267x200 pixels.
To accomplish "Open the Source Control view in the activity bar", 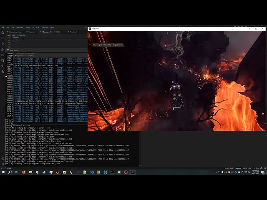I will point(3,44).
